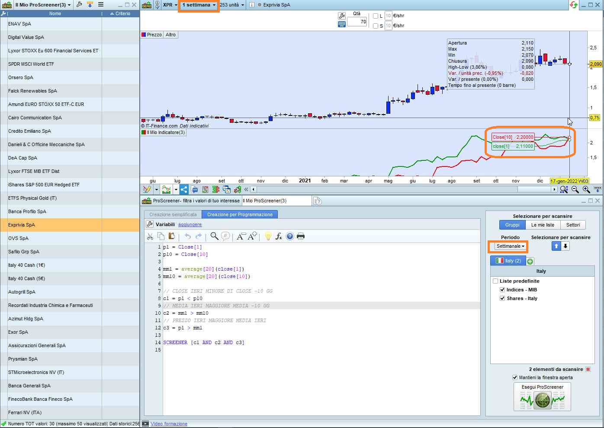The width and height of the screenshot is (604, 428).
Task: Check the Liste predefinite checkbox
Action: (x=495, y=281)
